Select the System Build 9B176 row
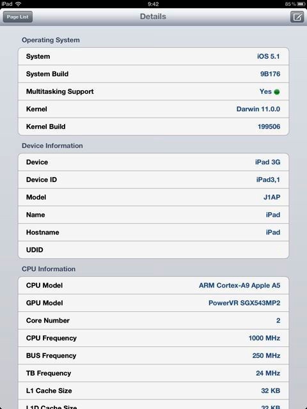The width and height of the screenshot is (307, 409). click(153, 74)
